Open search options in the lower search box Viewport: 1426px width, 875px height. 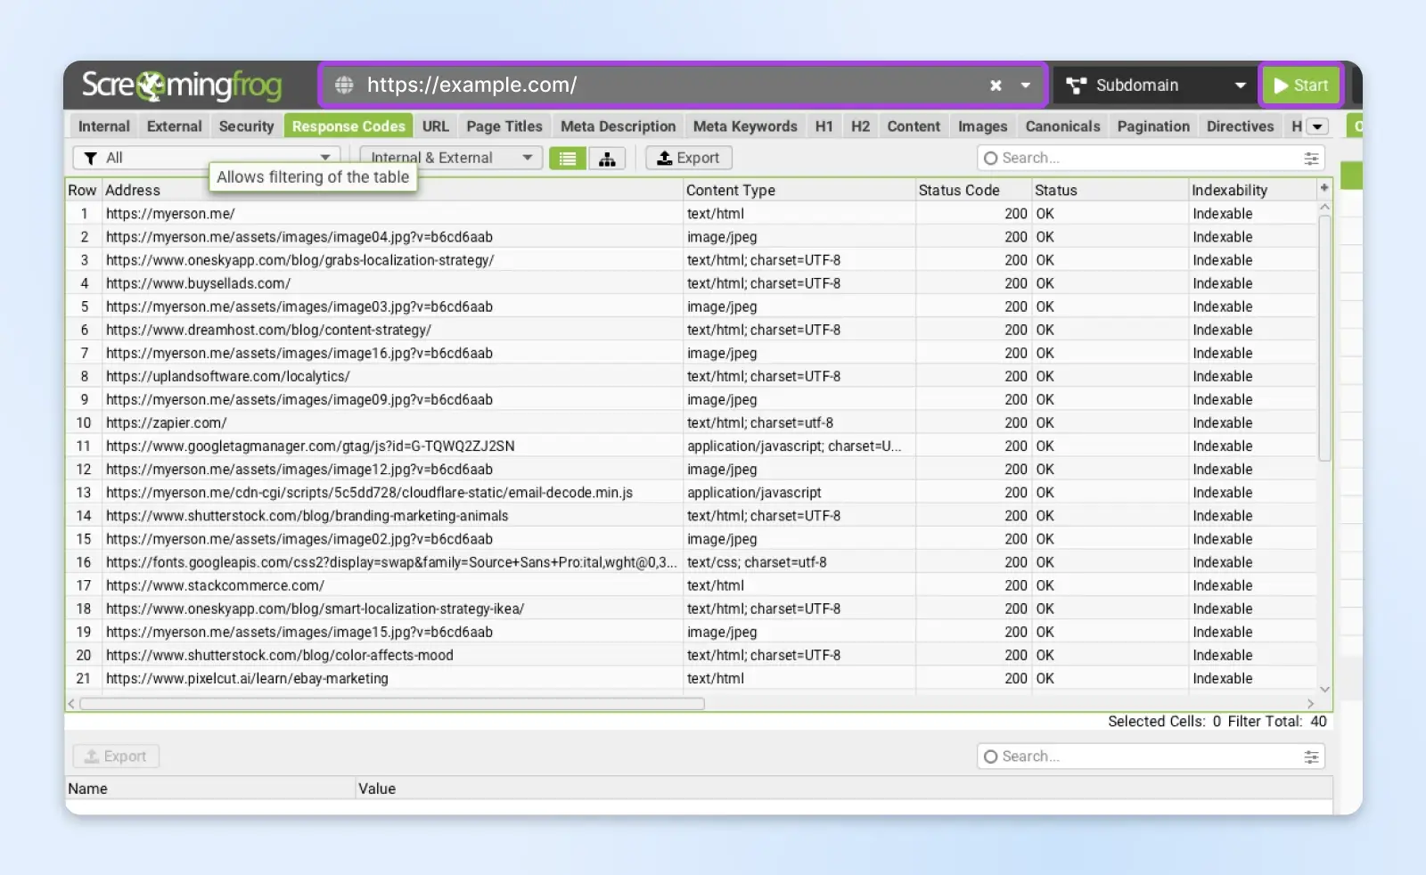point(1311,756)
